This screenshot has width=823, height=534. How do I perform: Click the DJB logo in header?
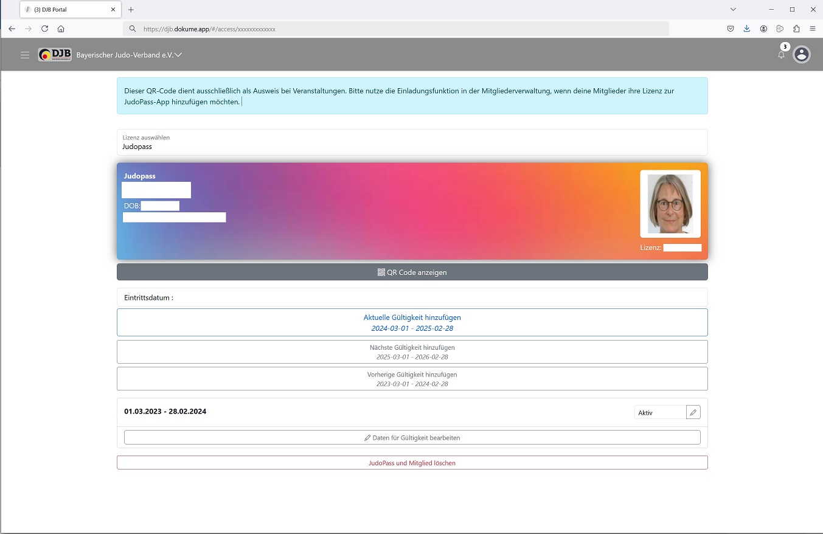55,55
